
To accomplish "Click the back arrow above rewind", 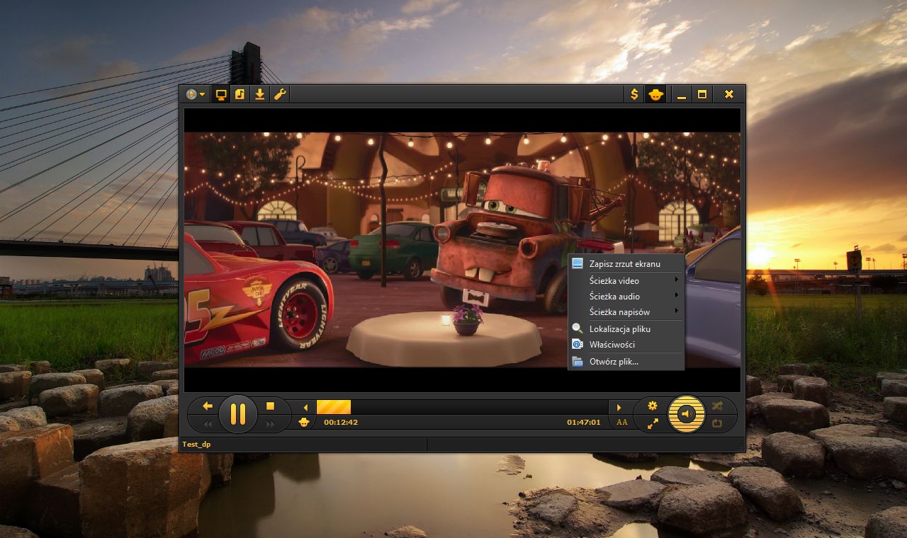I will point(208,406).
